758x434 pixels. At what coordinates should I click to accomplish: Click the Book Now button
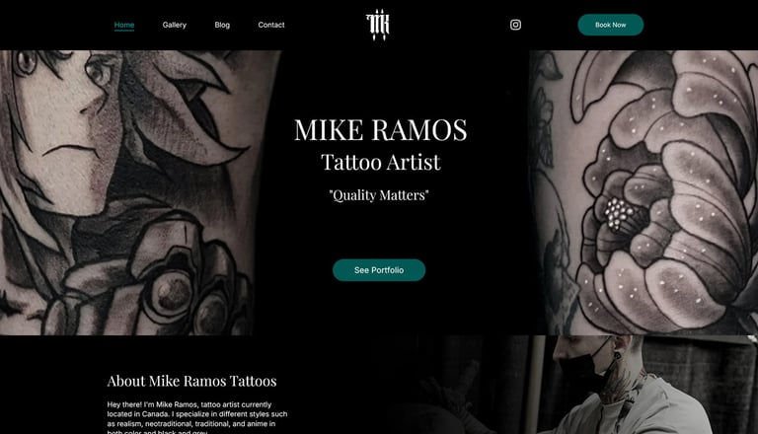click(x=611, y=25)
